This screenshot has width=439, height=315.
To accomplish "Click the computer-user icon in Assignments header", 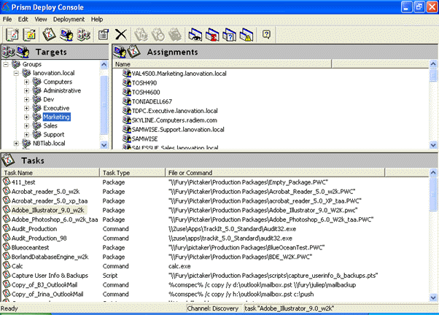I will pyautogui.click(x=120, y=52).
